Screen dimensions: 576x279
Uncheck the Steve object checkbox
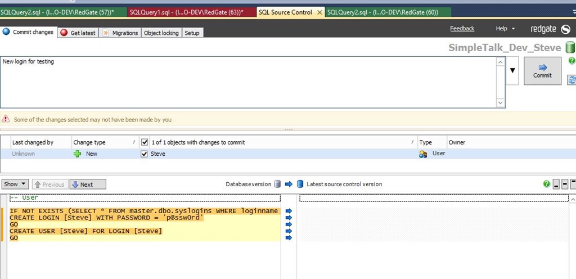tap(145, 154)
